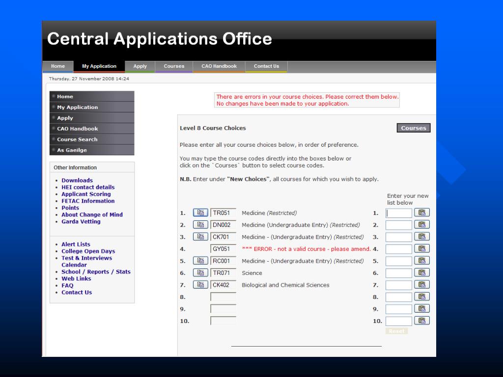Image resolution: width=503 pixels, height=377 pixels.
Task: Open the CAO Handbook top tab
Action: click(219, 66)
